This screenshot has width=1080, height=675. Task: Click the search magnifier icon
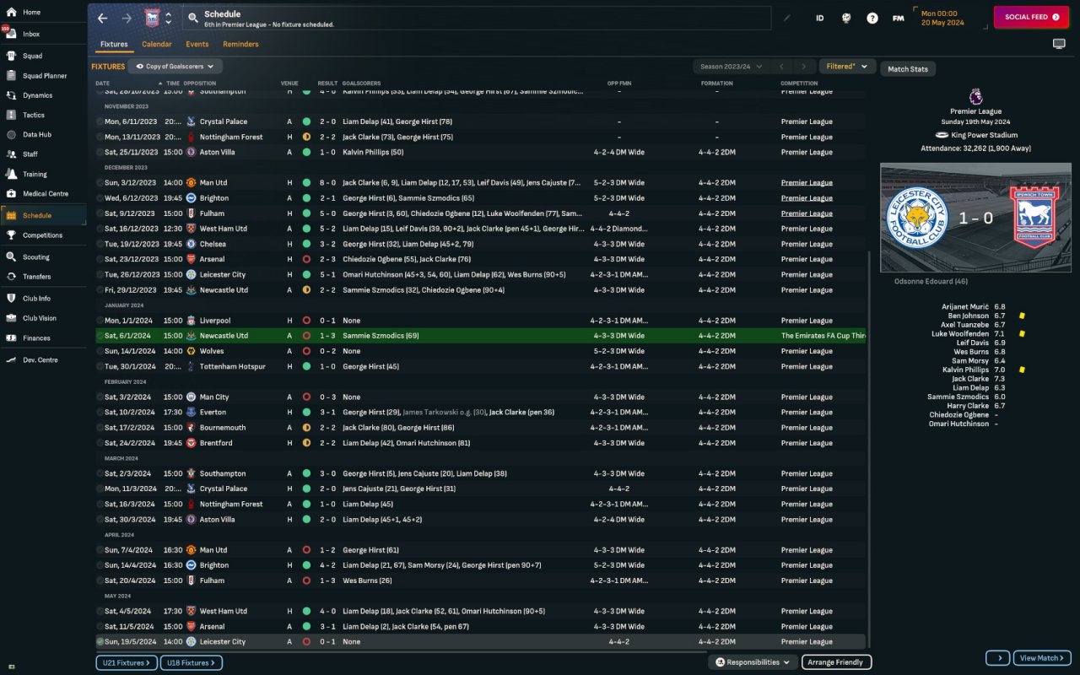[x=192, y=18]
